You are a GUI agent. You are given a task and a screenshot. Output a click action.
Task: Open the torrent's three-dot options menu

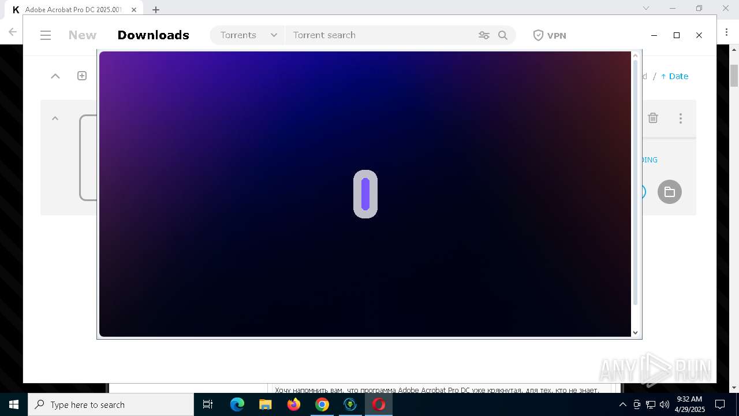coord(681,118)
